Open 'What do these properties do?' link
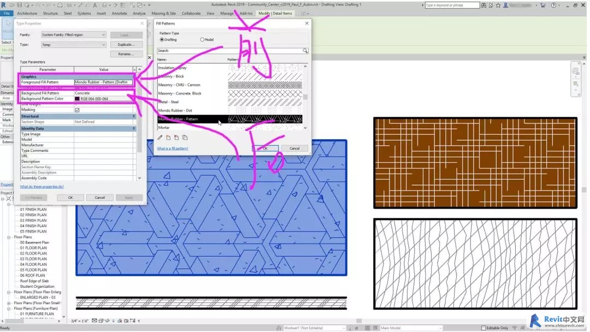The image size is (590, 332). (42, 187)
